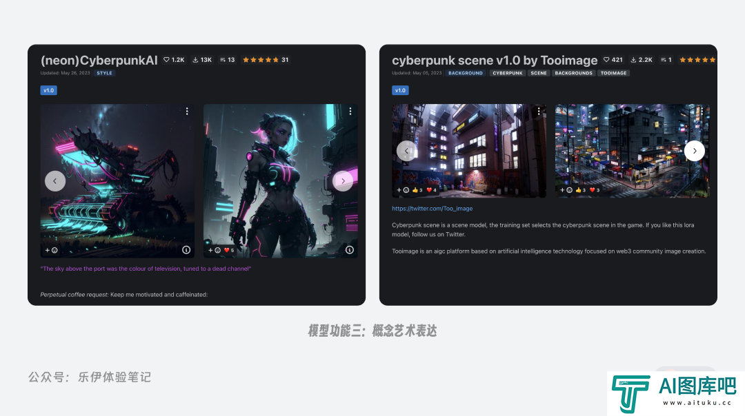Select the v1.0 version tab of cyberpunk scene
Viewport: 745px width, 416px height.
pyautogui.click(x=401, y=90)
